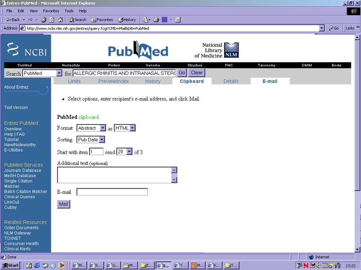The width and height of the screenshot is (361, 270).
Task: Open the Search toolbar button
Action: click(x=77, y=20)
